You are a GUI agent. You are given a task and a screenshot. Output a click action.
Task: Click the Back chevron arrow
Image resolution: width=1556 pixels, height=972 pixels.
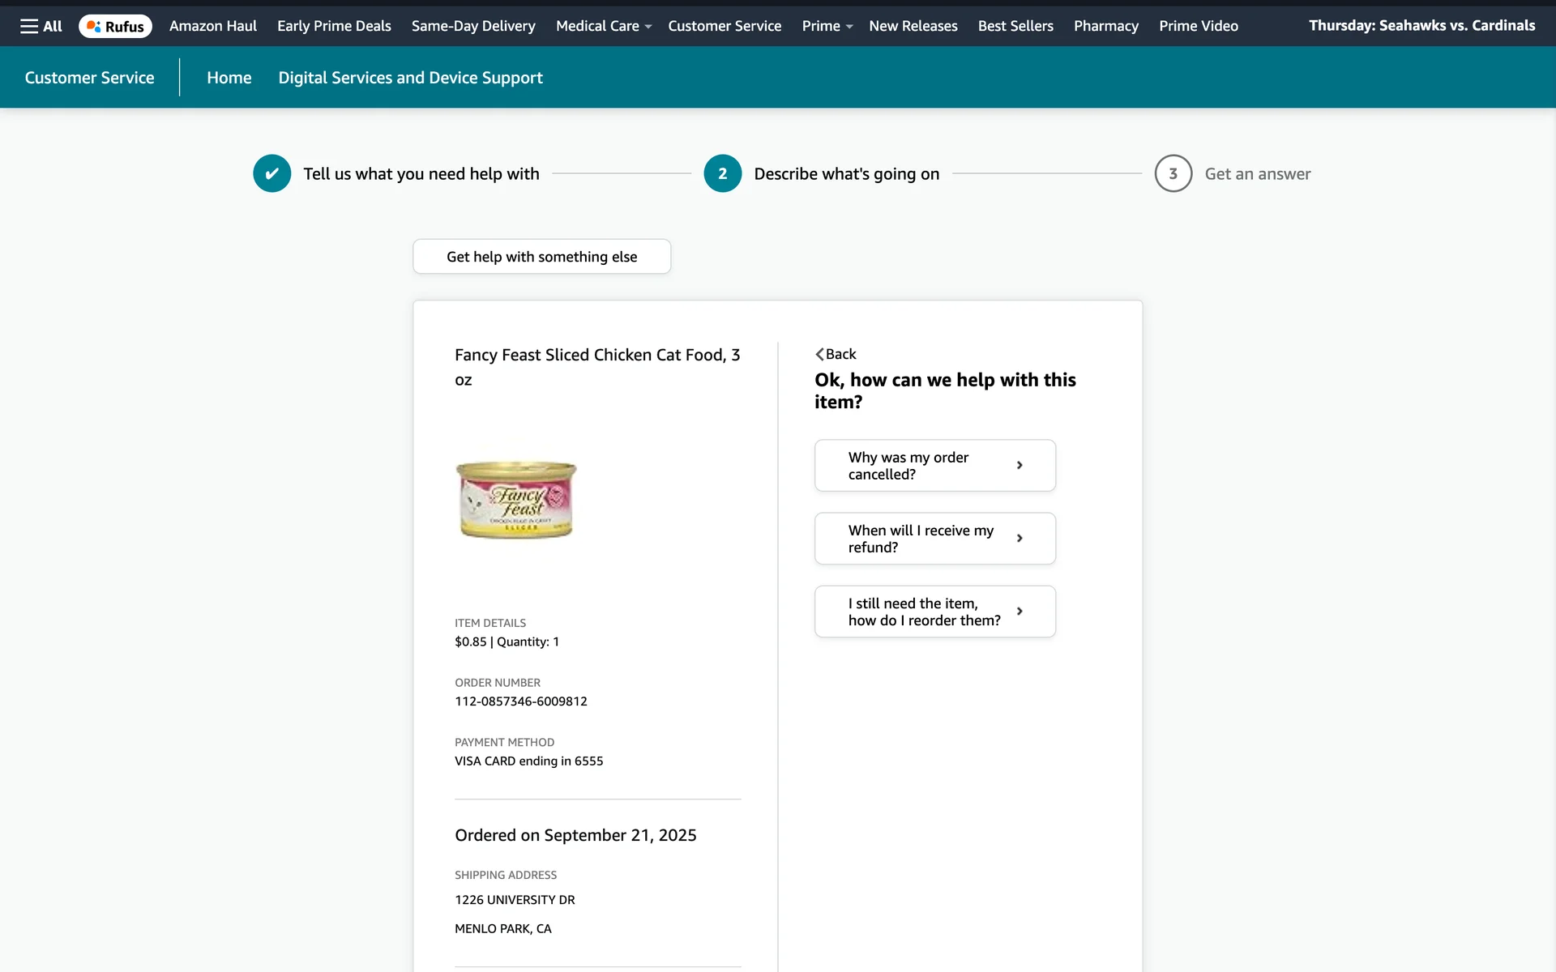[x=820, y=354]
